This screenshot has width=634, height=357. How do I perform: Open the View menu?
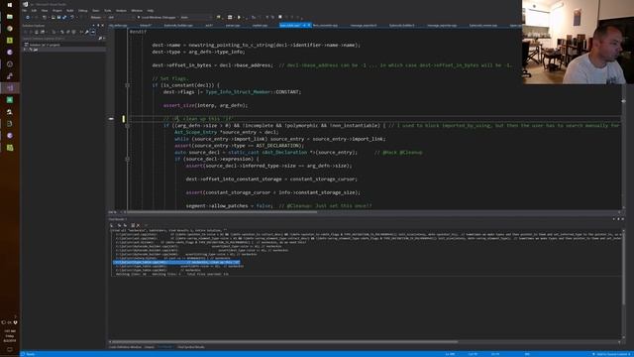[x=45, y=11]
